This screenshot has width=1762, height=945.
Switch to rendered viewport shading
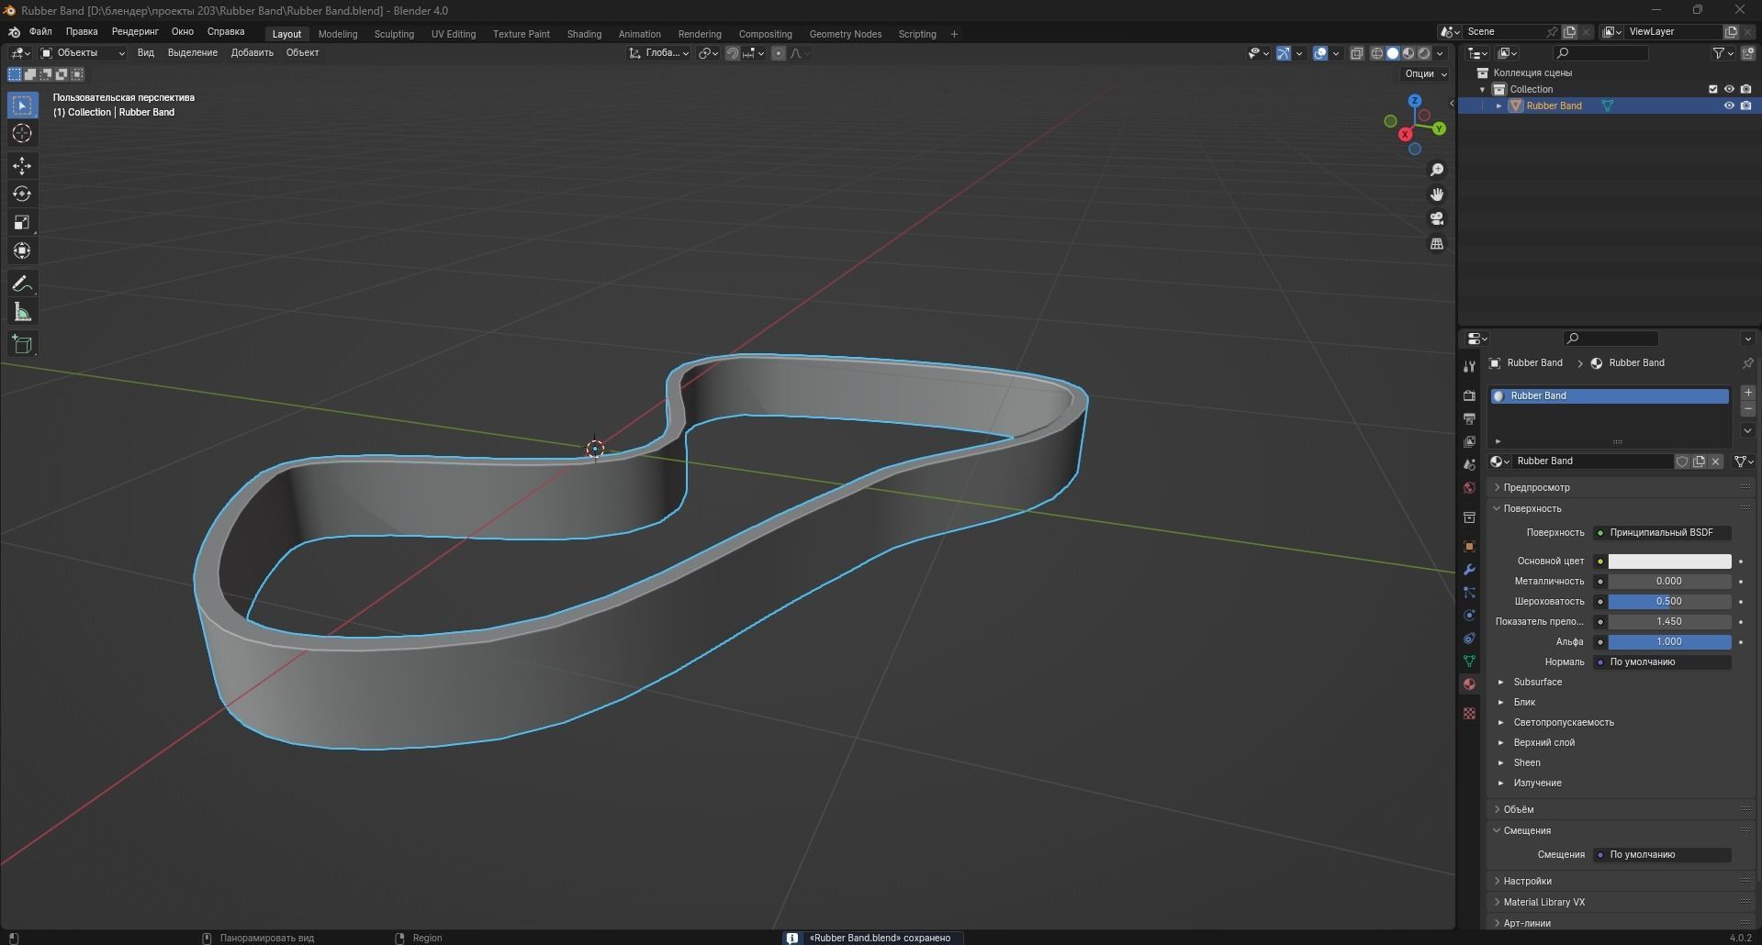coord(1424,53)
